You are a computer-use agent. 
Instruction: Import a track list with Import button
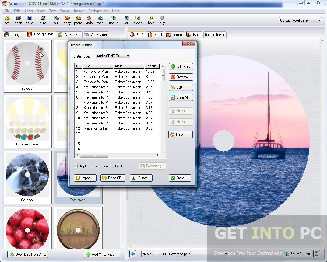[85, 178]
